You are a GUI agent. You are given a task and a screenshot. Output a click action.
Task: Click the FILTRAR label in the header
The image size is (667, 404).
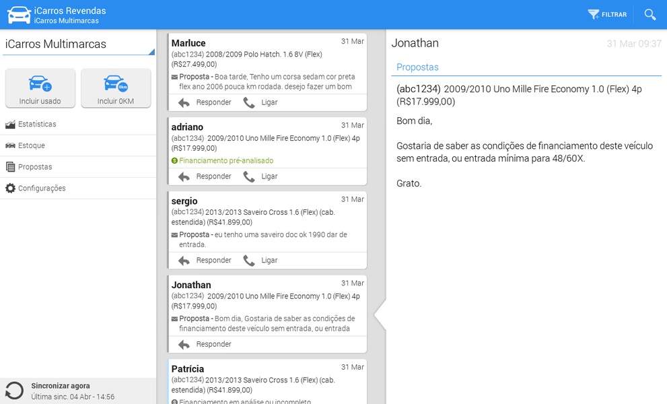615,14
